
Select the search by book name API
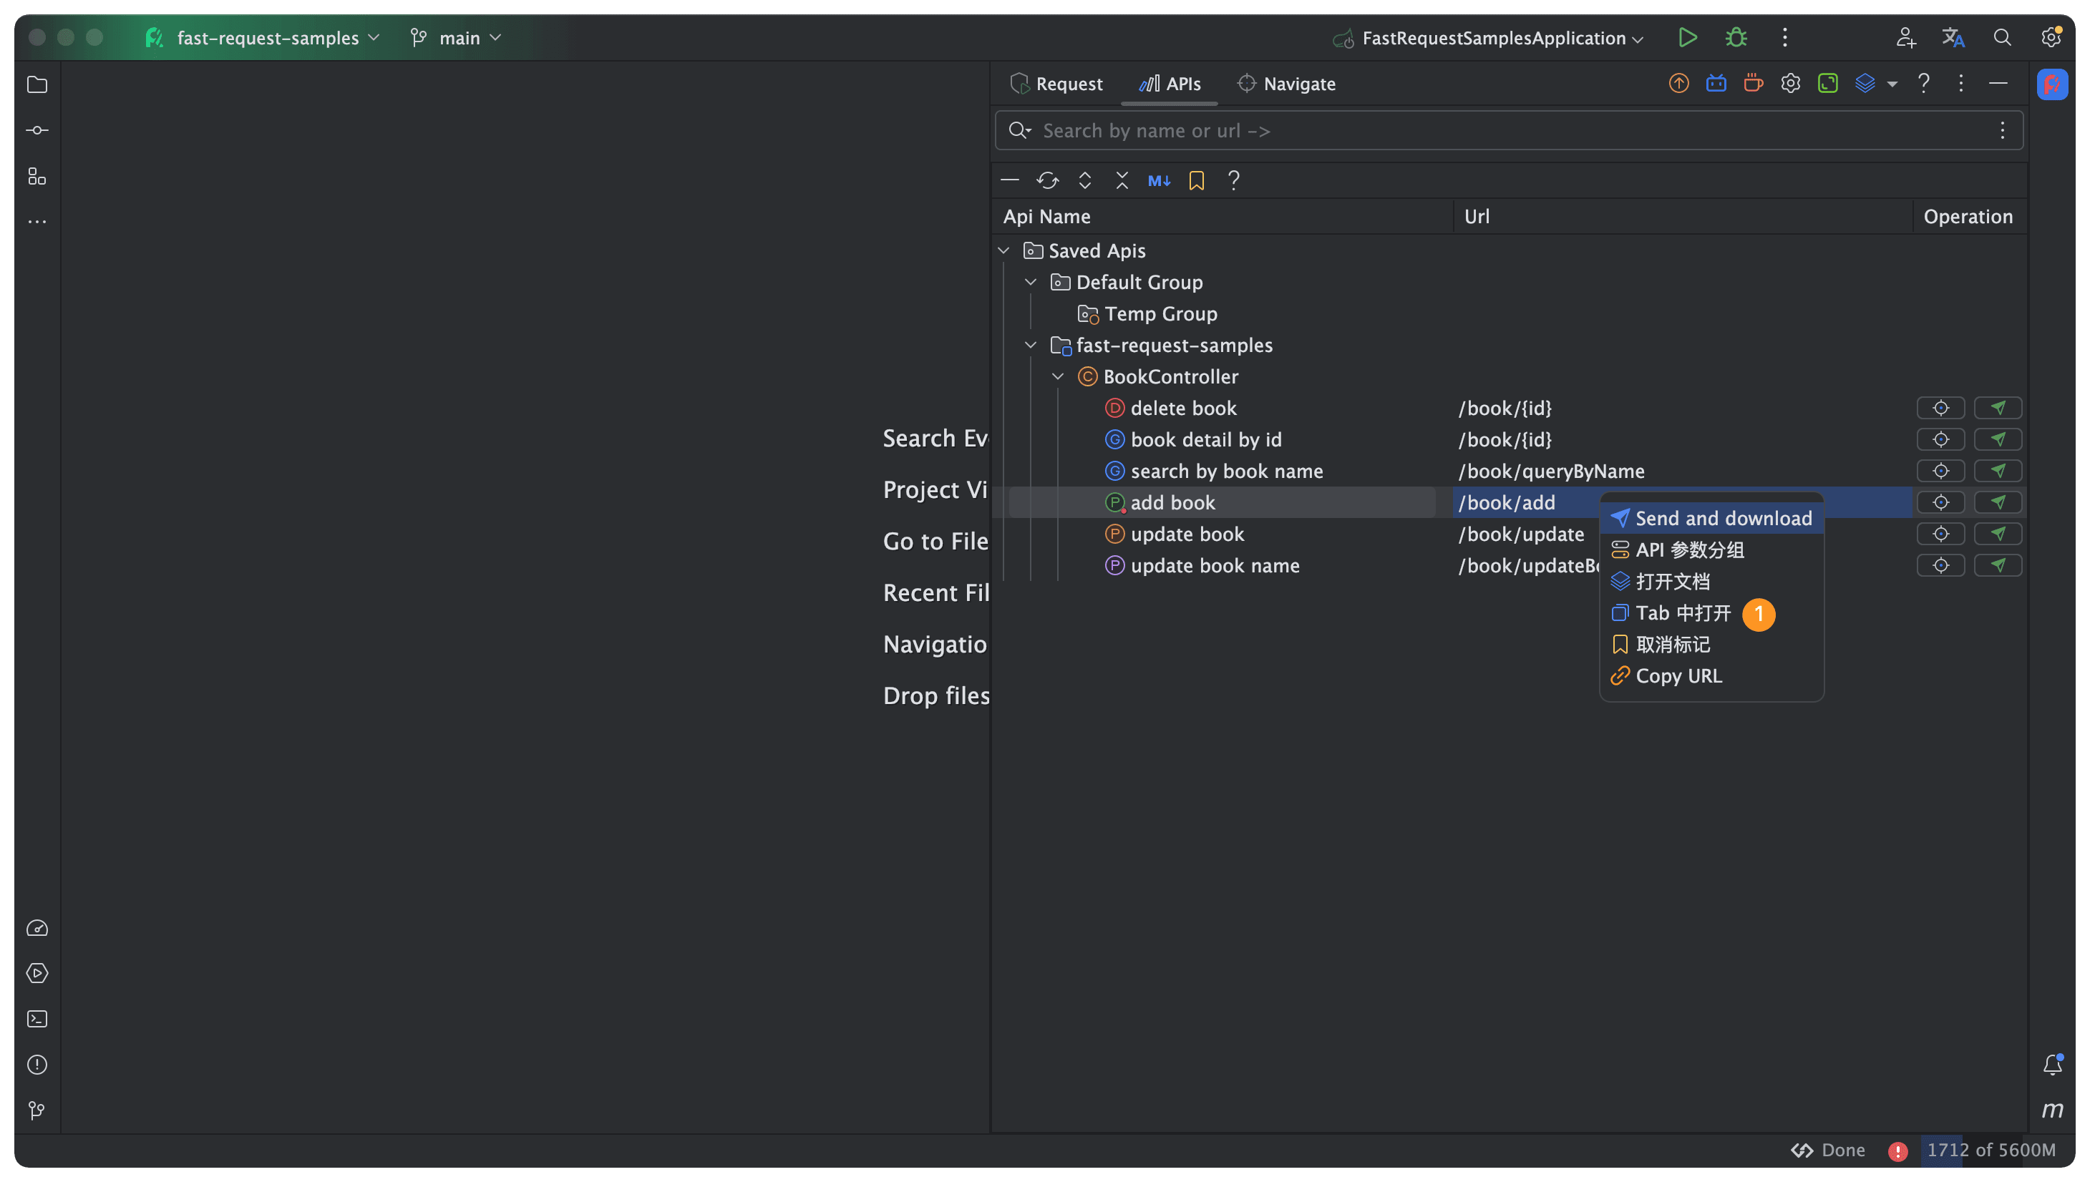tap(1226, 471)
